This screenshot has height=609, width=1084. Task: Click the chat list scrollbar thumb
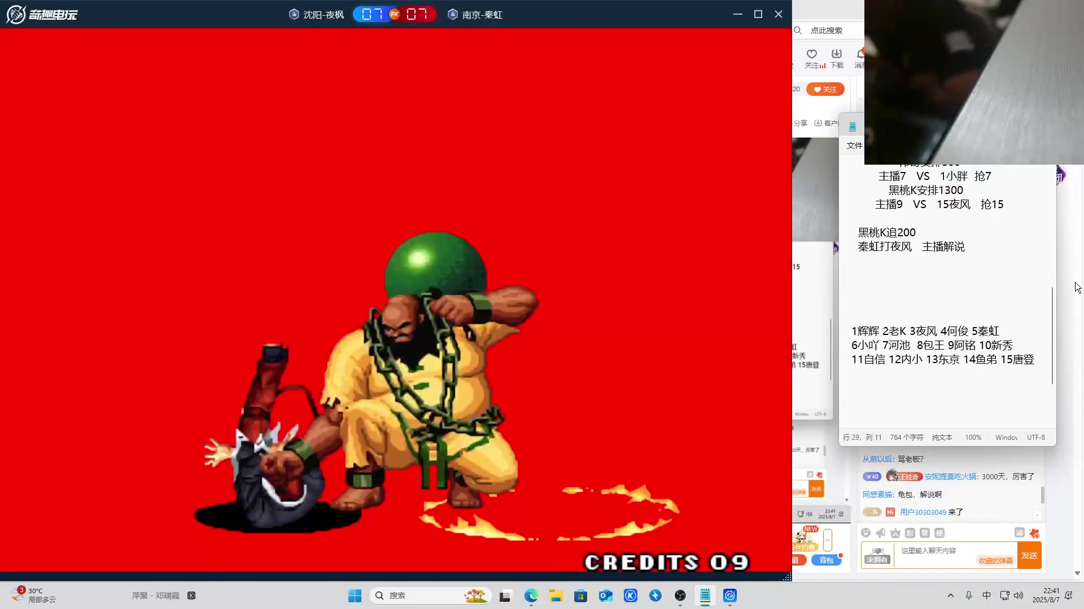point(1042,495)
